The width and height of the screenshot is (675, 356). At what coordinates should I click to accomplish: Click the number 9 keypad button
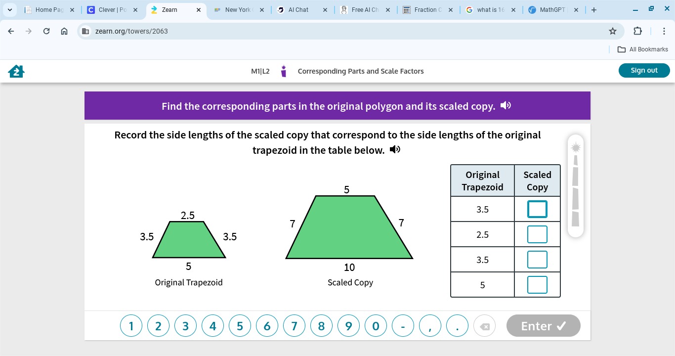[x=348, y=326]
